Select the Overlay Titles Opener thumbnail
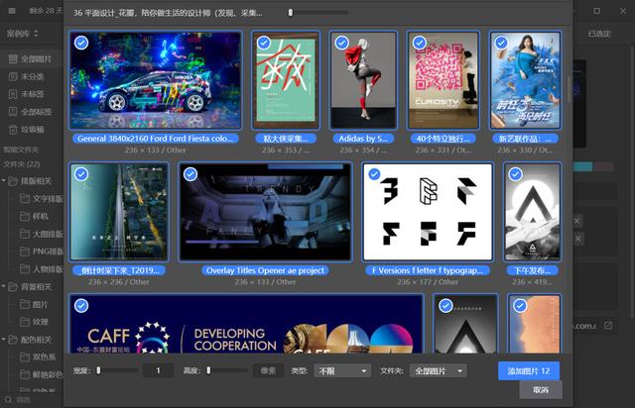The image size is (635, 408). coord(265,212)
